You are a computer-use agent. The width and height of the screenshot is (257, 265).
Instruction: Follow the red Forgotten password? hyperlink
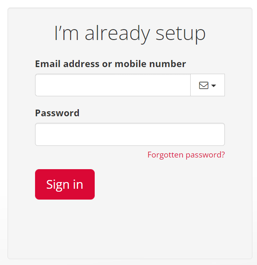186,155
